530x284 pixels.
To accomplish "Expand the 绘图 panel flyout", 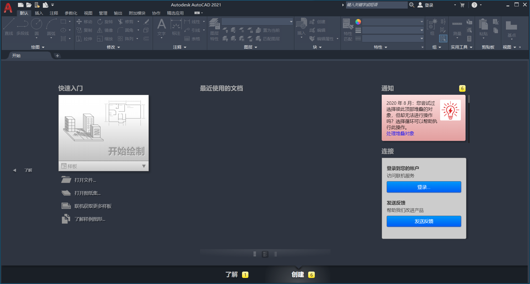I will [38, 47].
